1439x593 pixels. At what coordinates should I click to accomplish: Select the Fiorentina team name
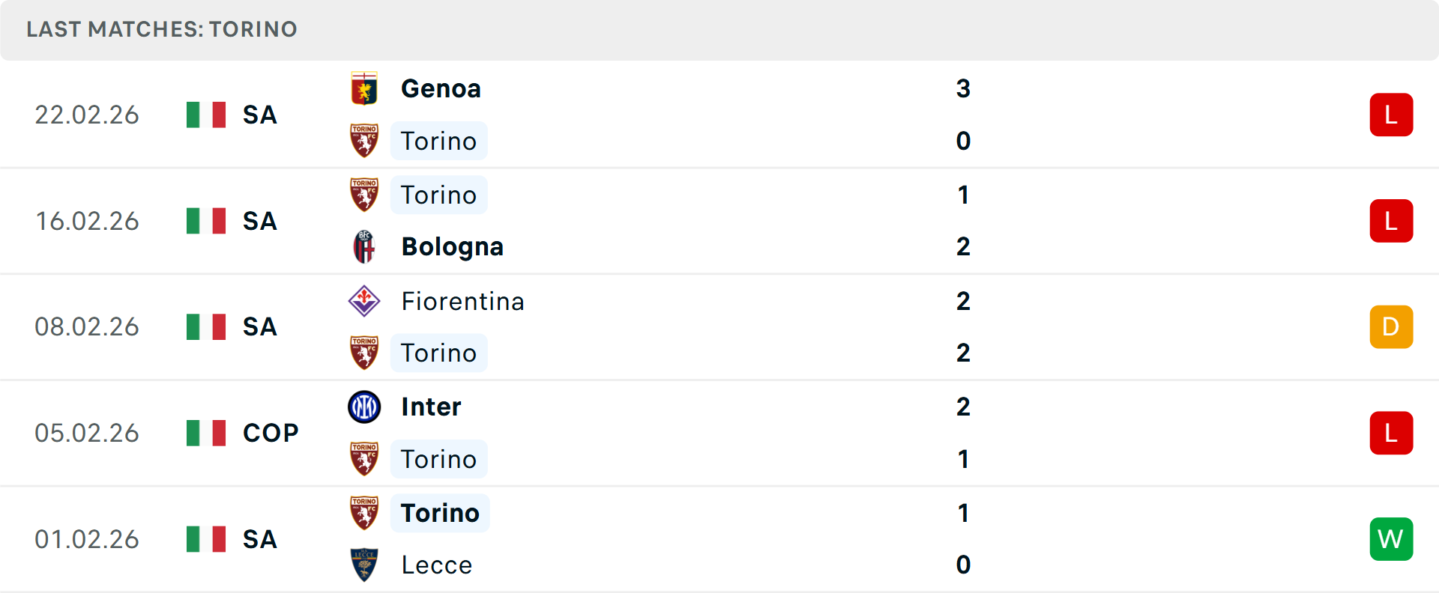tap(462, 301)
